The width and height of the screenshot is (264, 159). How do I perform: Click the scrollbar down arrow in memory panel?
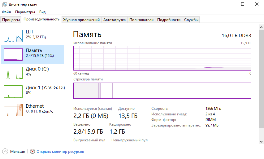tap(261, 141)
